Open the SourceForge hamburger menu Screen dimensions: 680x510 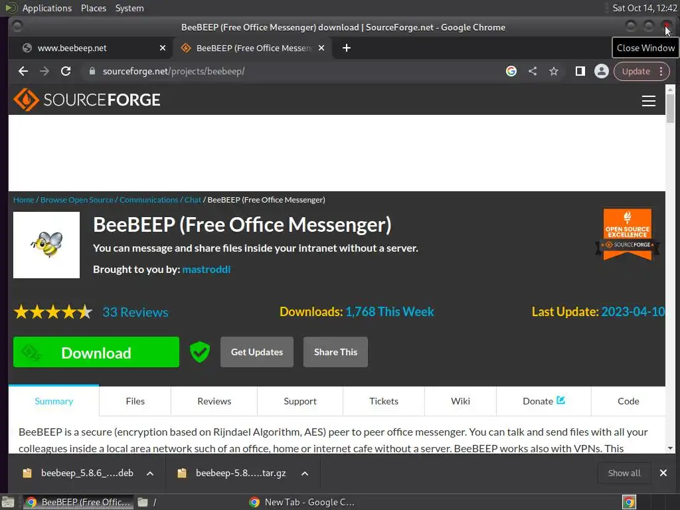[x=649, y=101]
